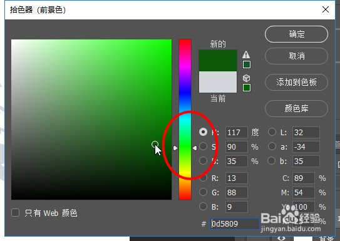Select the Lab b channel radio button

point(272,161)
